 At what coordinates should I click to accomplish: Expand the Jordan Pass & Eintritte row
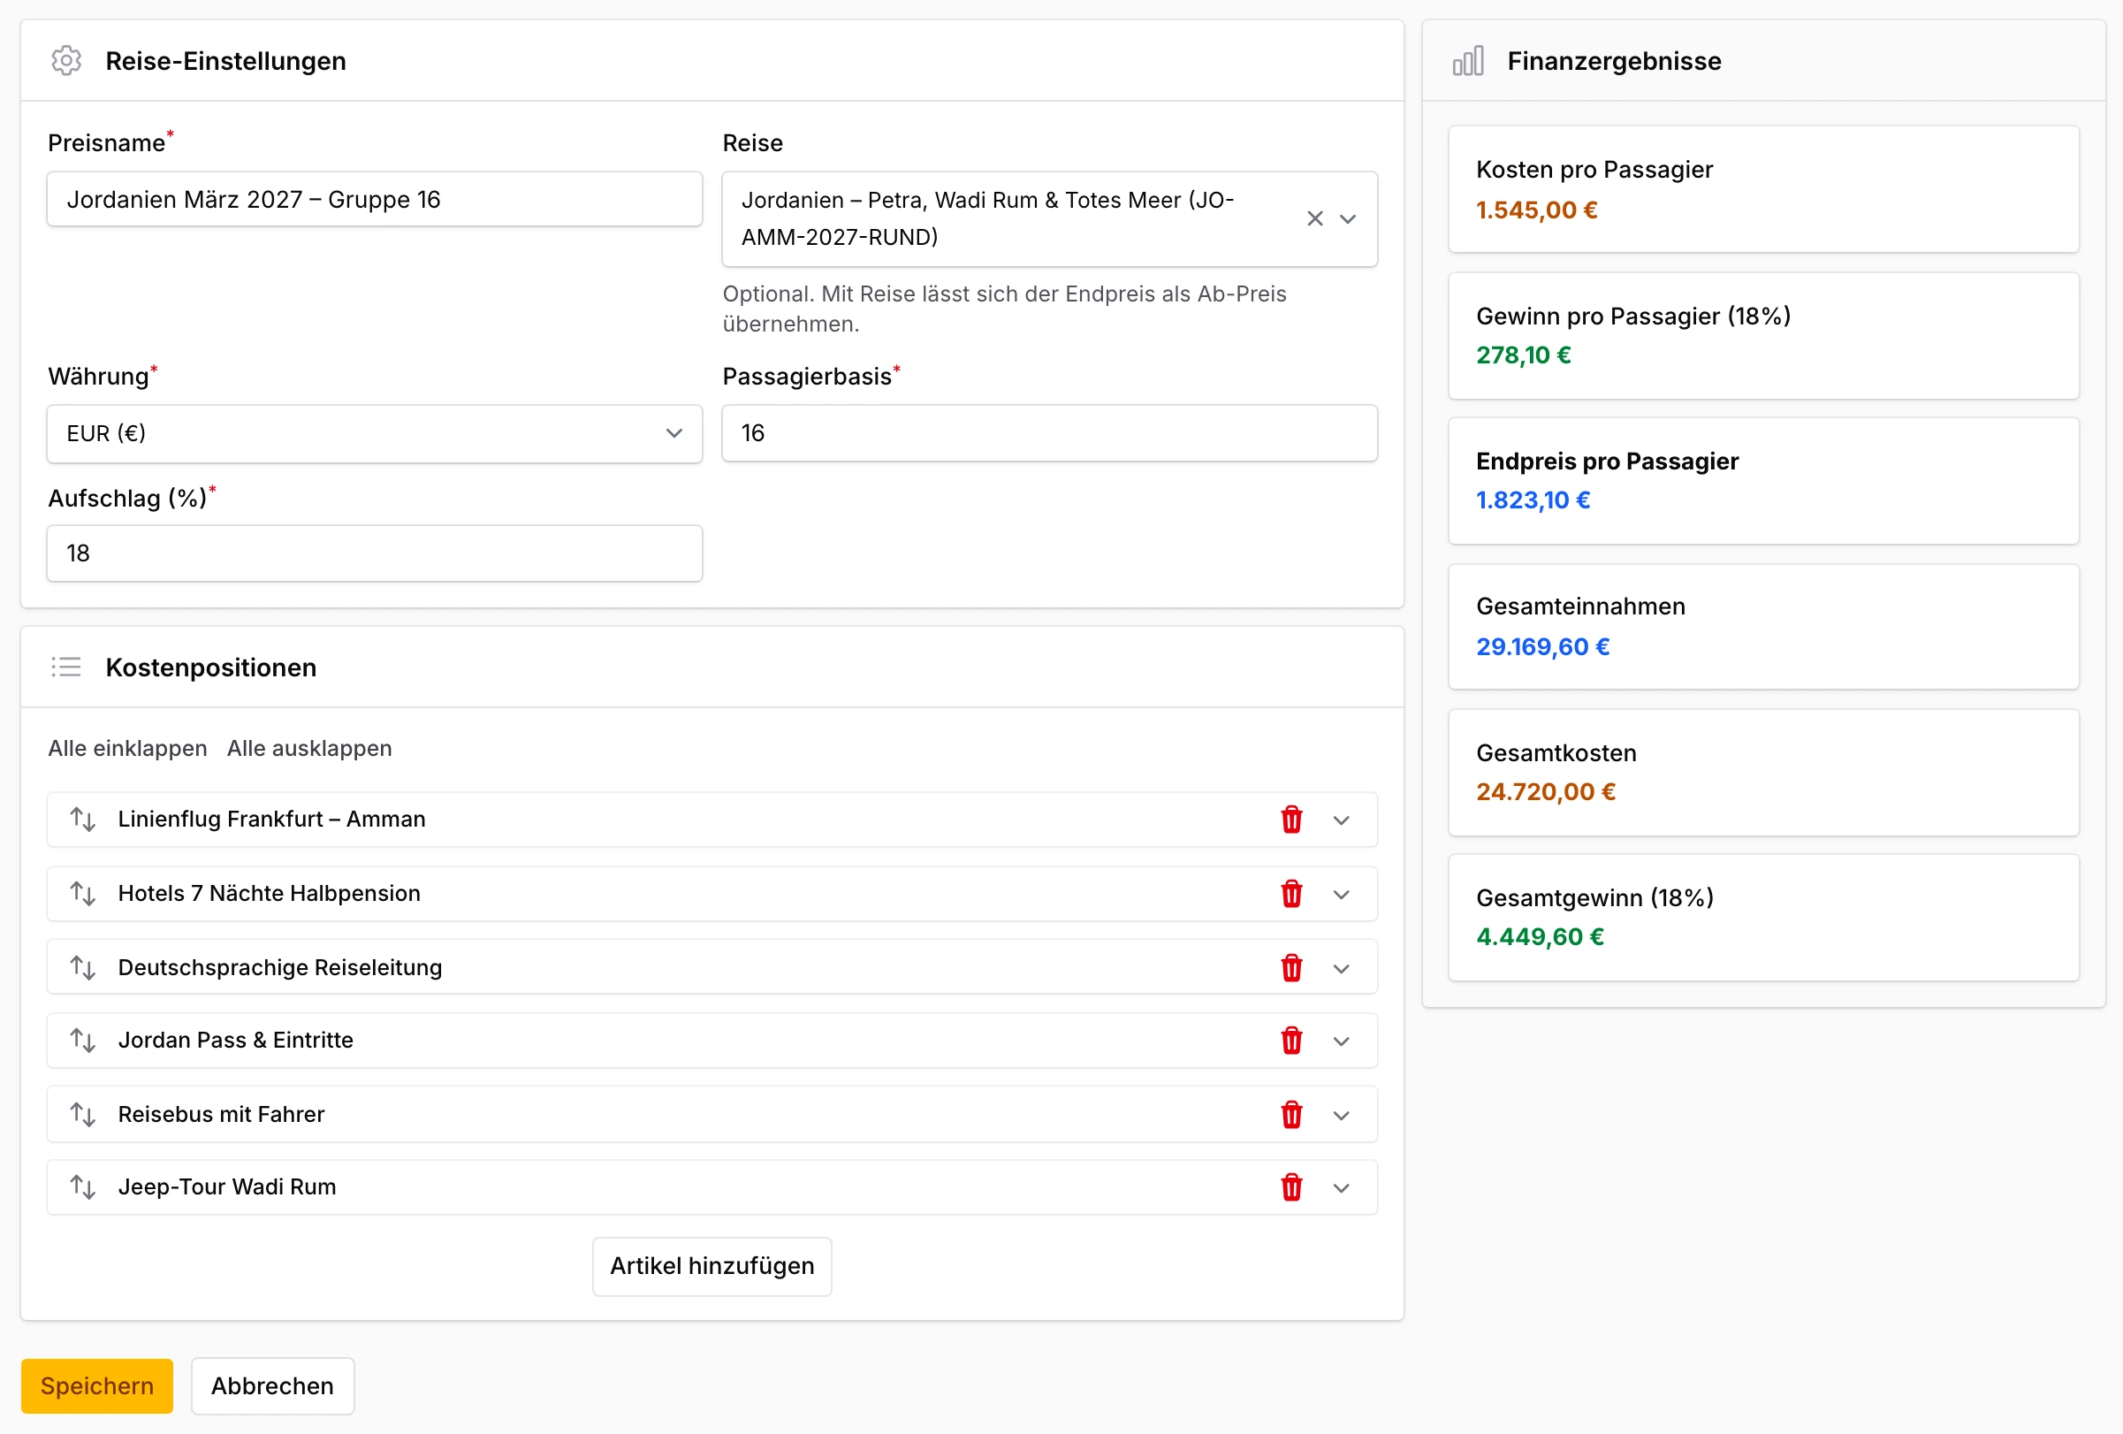coord(1341,1042)
